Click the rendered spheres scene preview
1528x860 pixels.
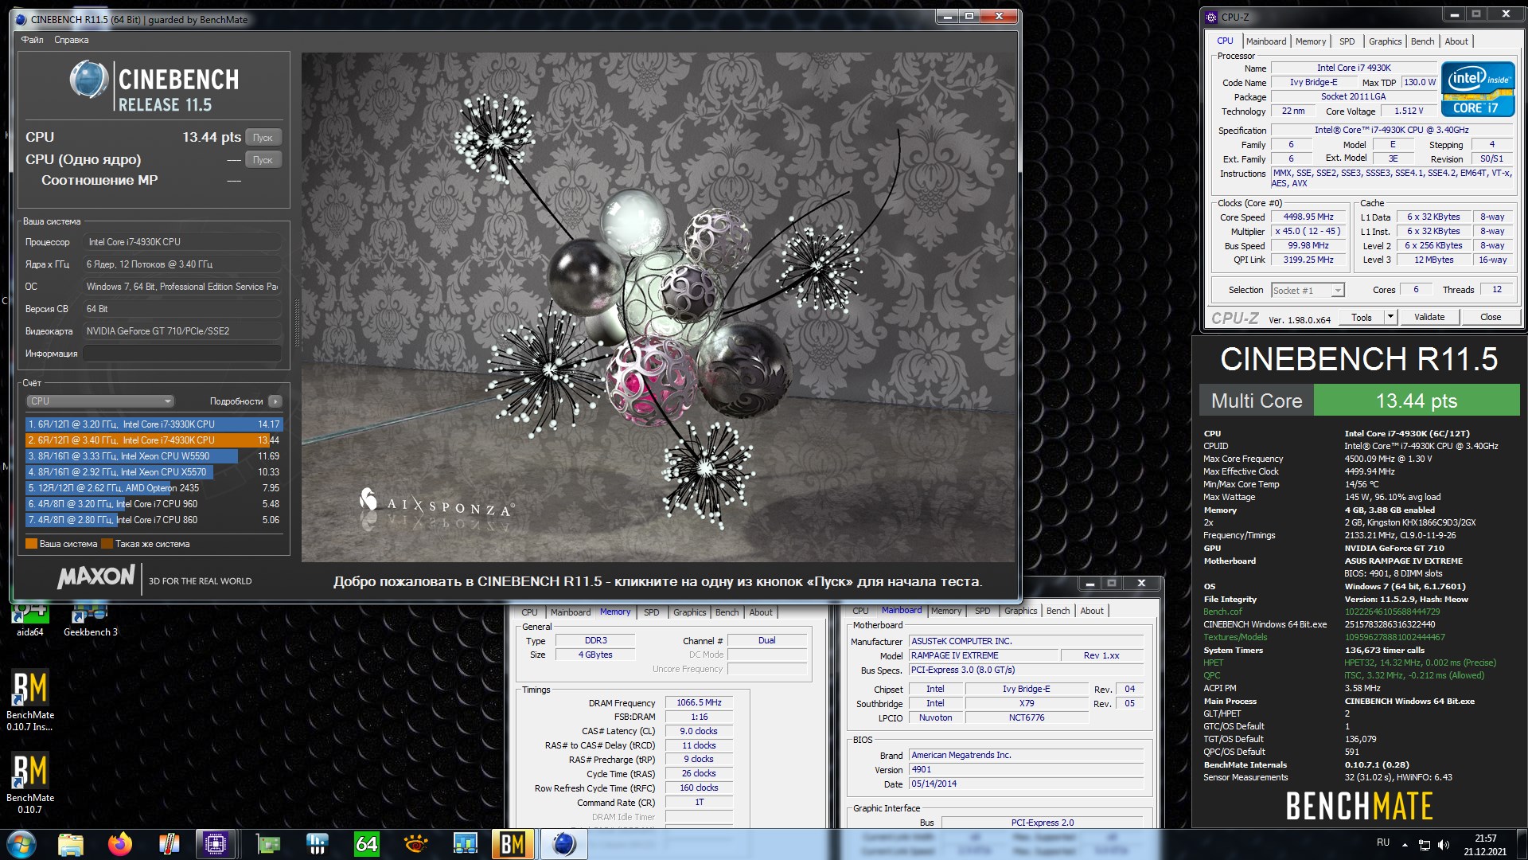(x=658, y=307)
